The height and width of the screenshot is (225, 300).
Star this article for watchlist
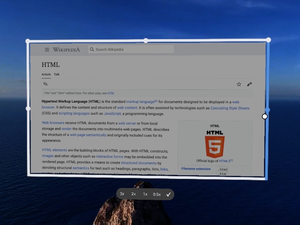239,84
